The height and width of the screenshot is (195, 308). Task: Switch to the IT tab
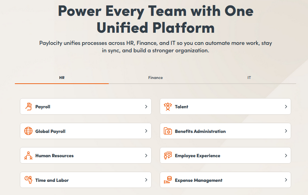(249, 78)
